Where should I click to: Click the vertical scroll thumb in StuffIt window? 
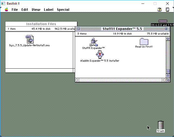coord(168,72)
